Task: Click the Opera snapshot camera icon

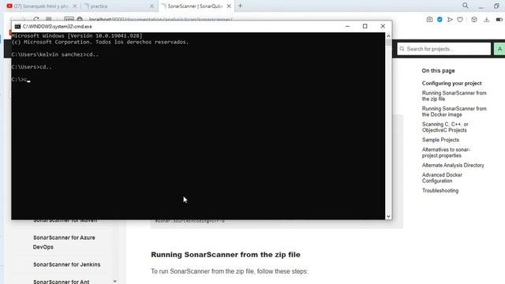Action: [x=429, y=20]
